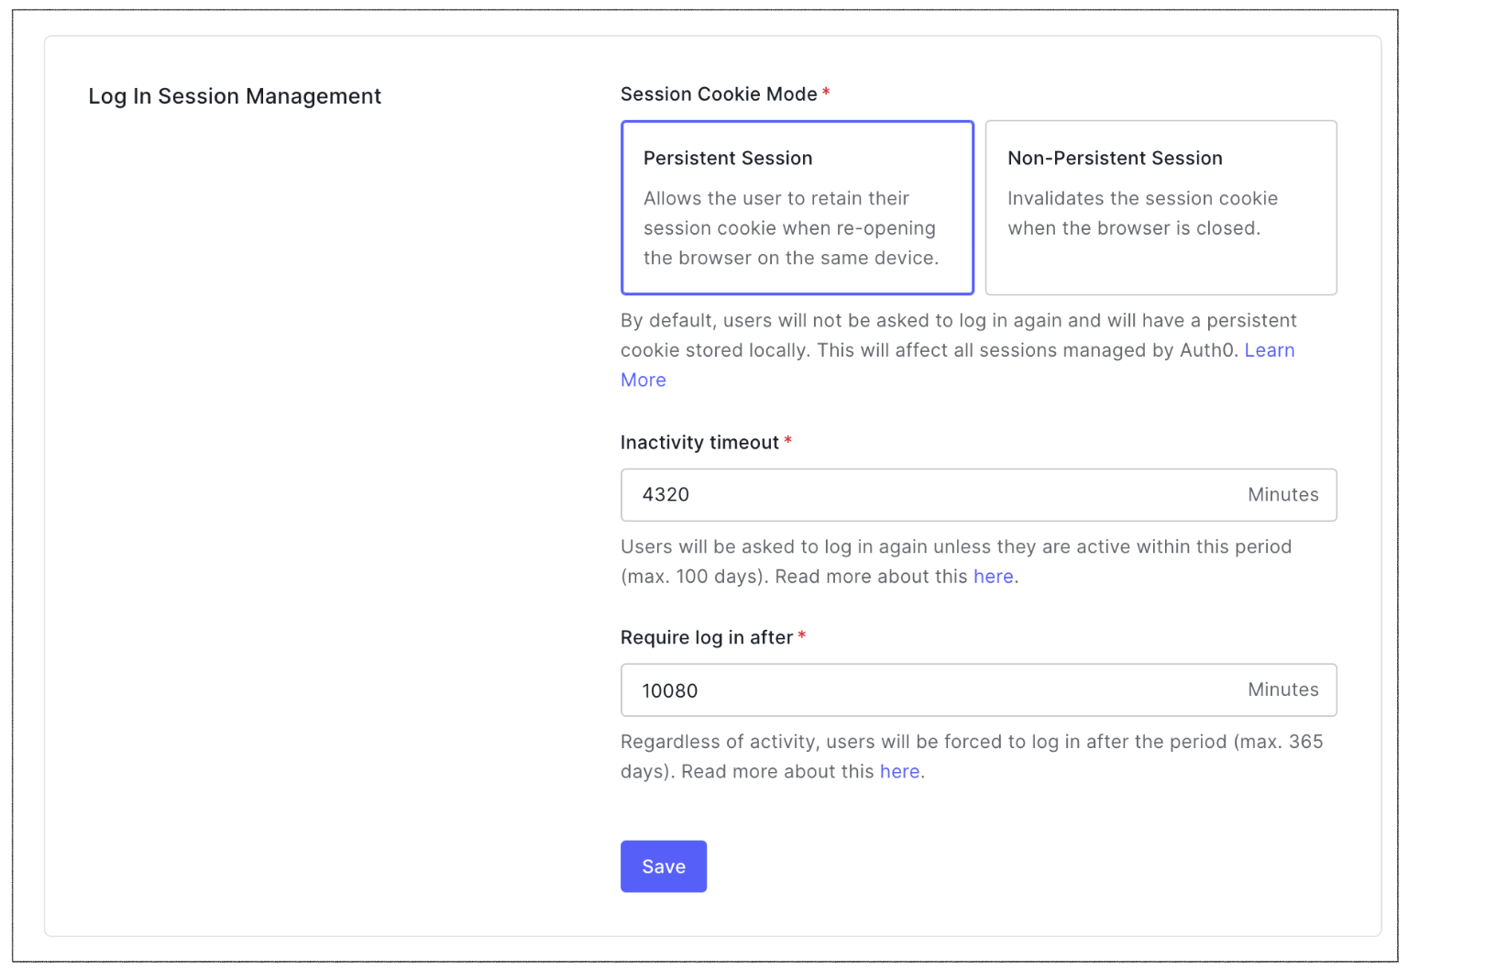Open 'here' link under Inactivity timeout

993,577
